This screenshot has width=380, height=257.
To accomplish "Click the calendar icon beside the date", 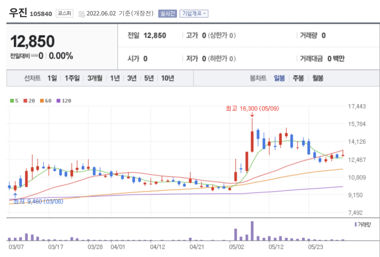I will pos(81,14).
